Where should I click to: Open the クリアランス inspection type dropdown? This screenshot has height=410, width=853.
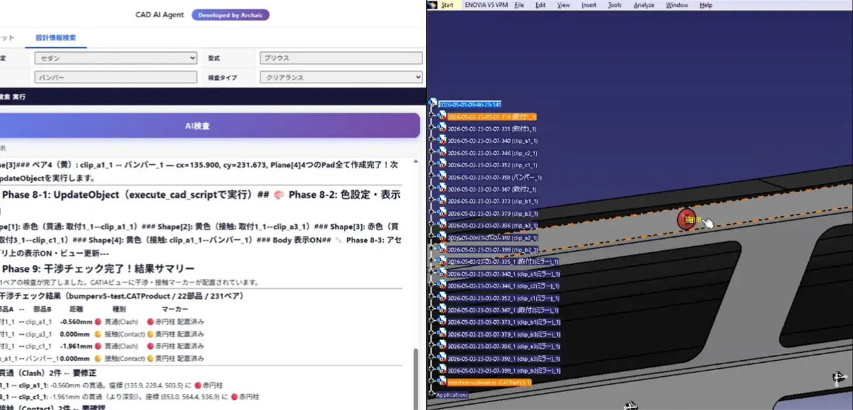341,77
